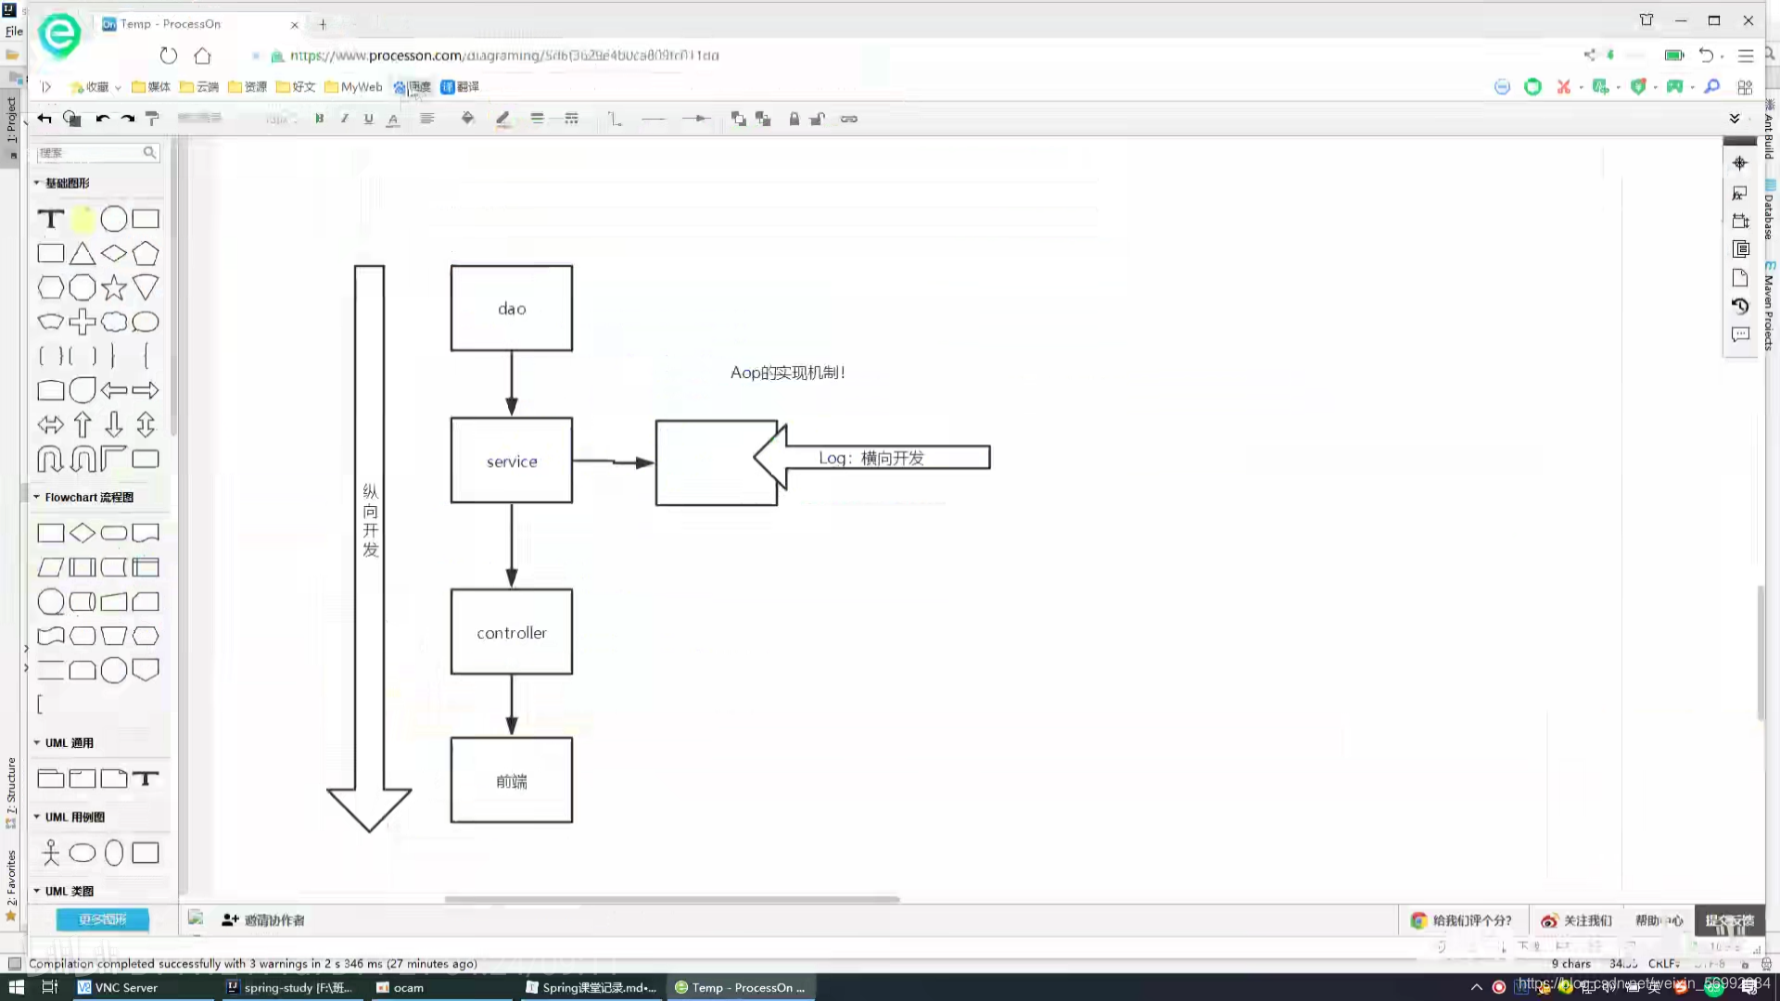The height and width of the screenshot is (1001, 1780).
Task: Toggle bold text formatting
Action: click(319, 119)
